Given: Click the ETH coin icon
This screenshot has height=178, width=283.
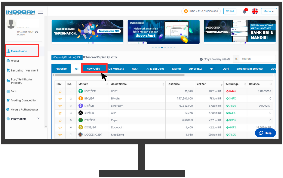Looking at the screenshot, I should 81,106.
